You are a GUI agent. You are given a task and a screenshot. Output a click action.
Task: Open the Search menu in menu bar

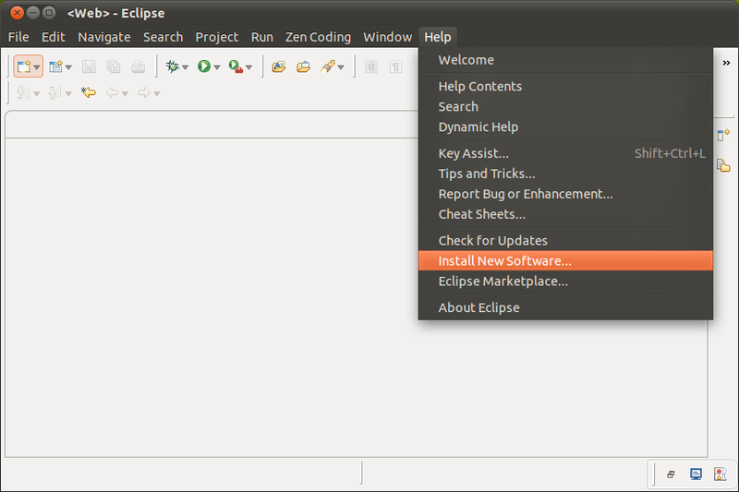point(164,37)
